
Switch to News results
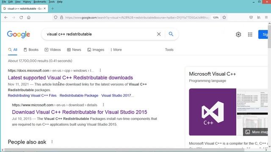[74, 50]
